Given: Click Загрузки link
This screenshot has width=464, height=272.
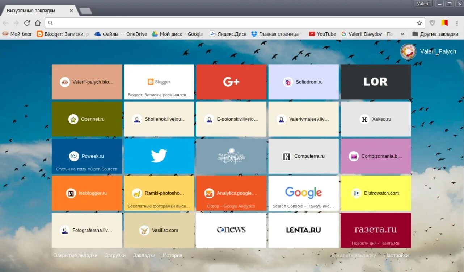Looking at the screenshot, I should click(115, 255).
